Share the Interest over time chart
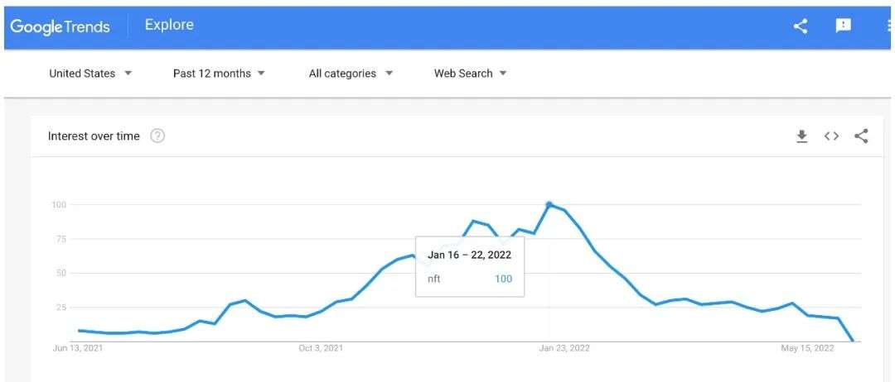This screenshot has width=895, height=382. pos(861,136)
